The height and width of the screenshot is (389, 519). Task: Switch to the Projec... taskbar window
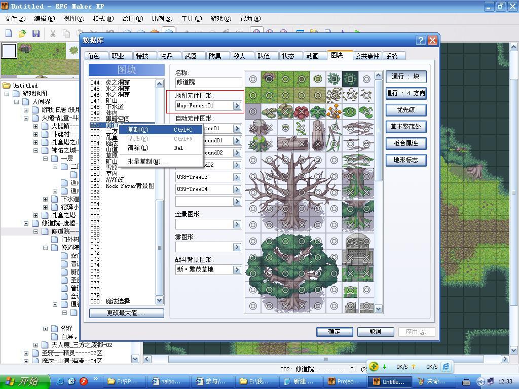(344, 381)
